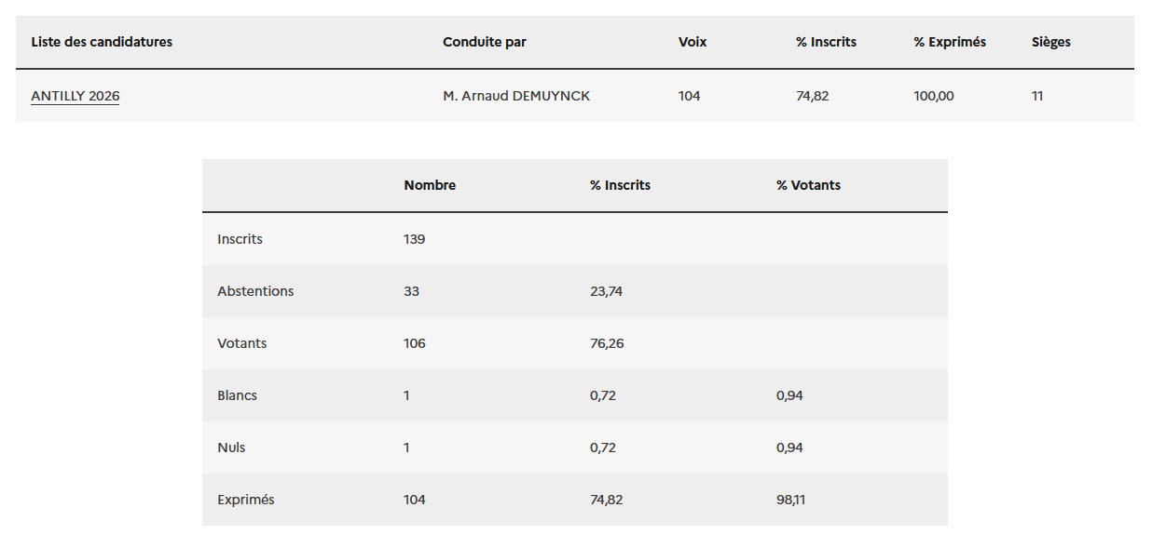Click the 'Nuls' row label
This screenshot has height=548, width=1152.
pyautogui.click(x=231, y=448)
